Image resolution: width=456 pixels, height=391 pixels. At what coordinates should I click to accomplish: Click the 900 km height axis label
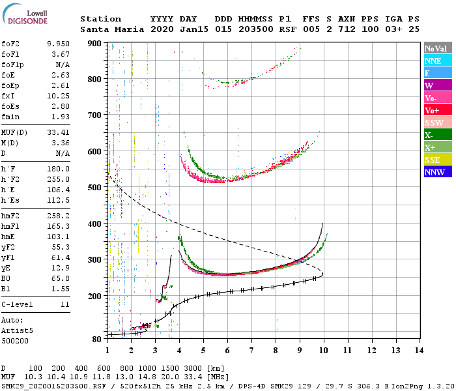[94, 44]
